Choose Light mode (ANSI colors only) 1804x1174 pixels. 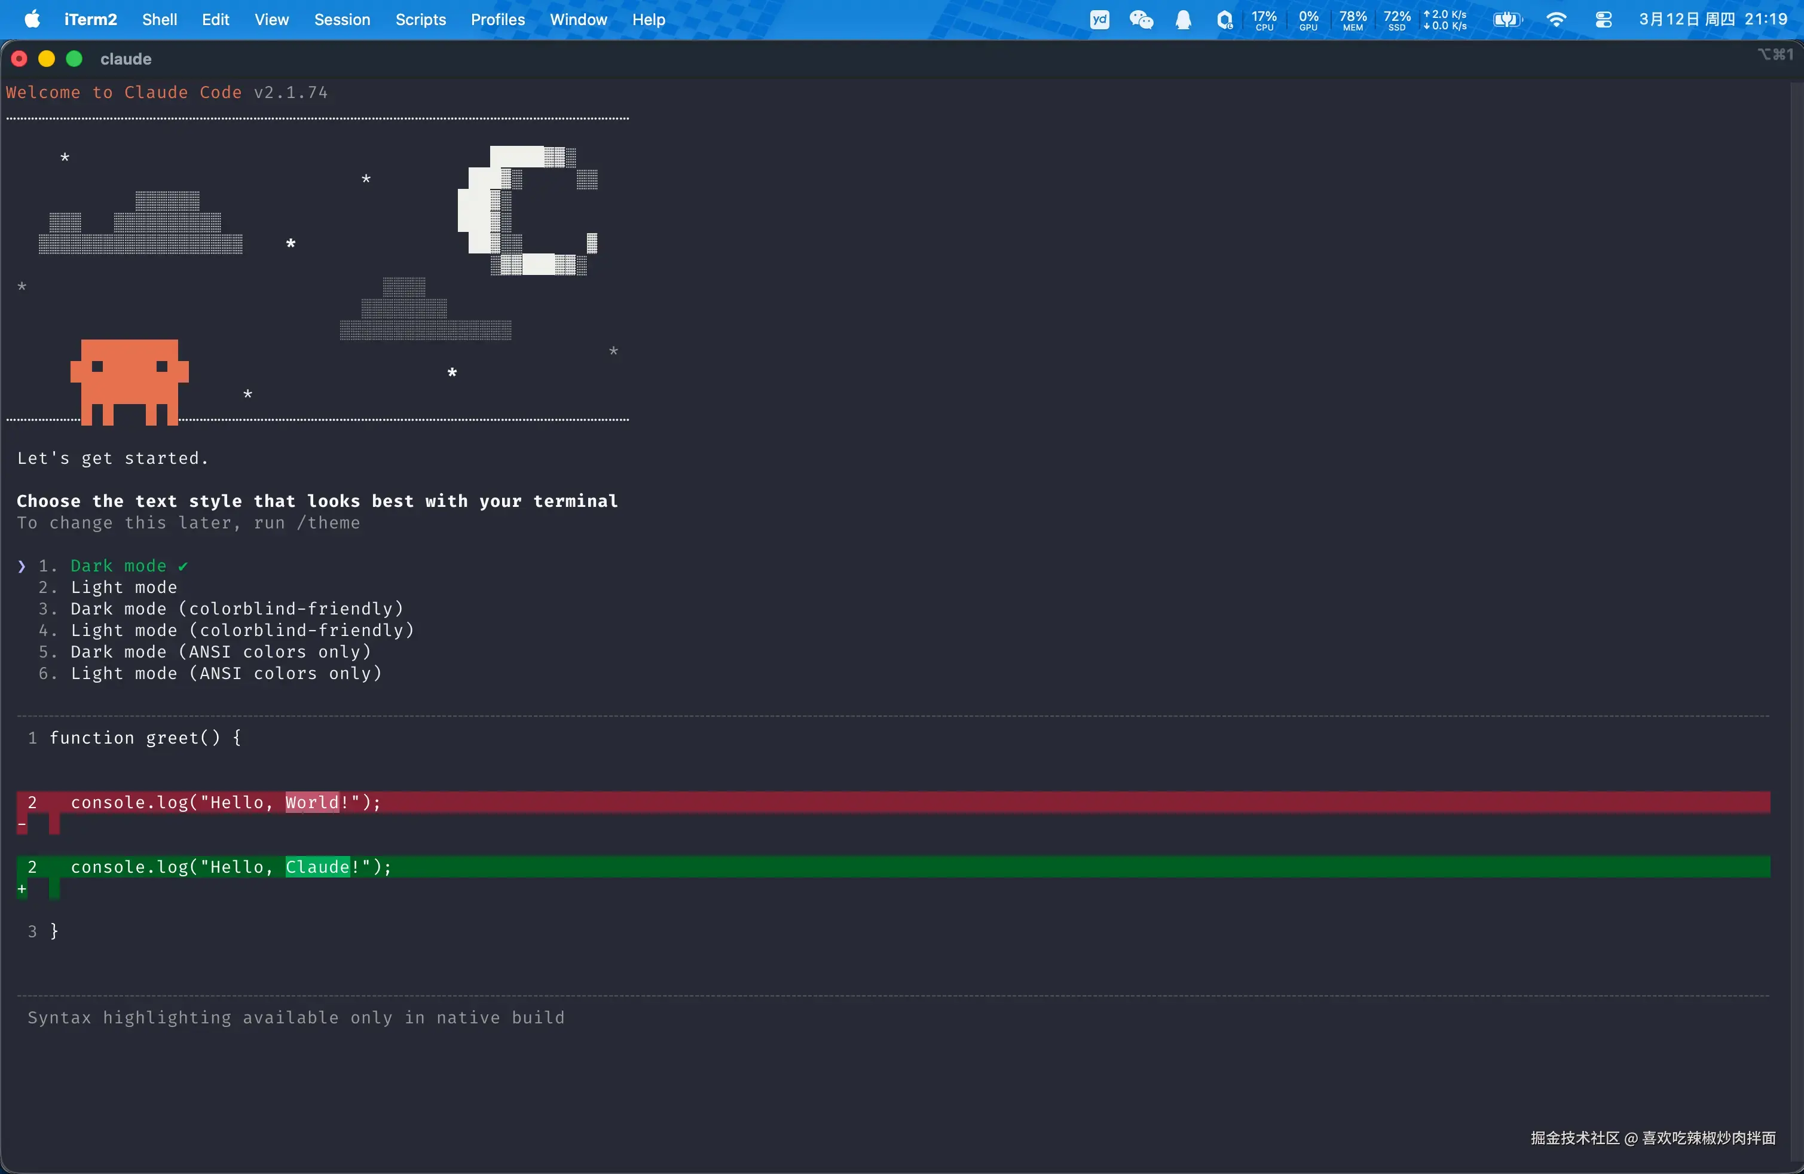pyautogui.click(x=226, y=673)
